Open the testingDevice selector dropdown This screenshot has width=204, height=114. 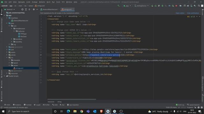click(141, 6)
